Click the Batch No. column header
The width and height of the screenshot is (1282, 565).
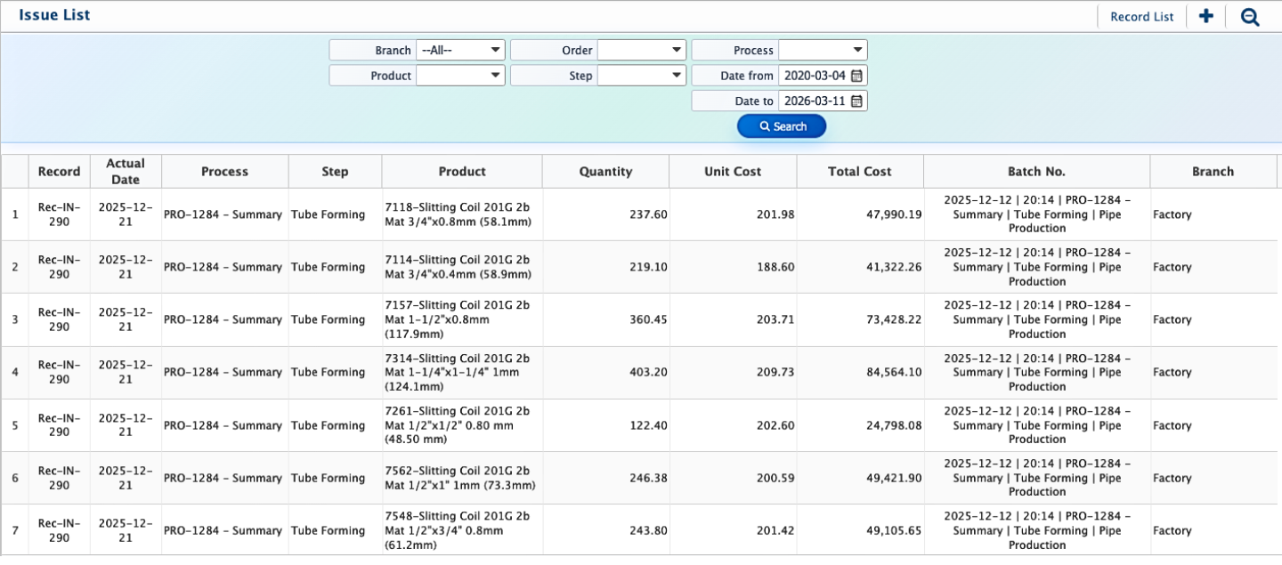1036,172
